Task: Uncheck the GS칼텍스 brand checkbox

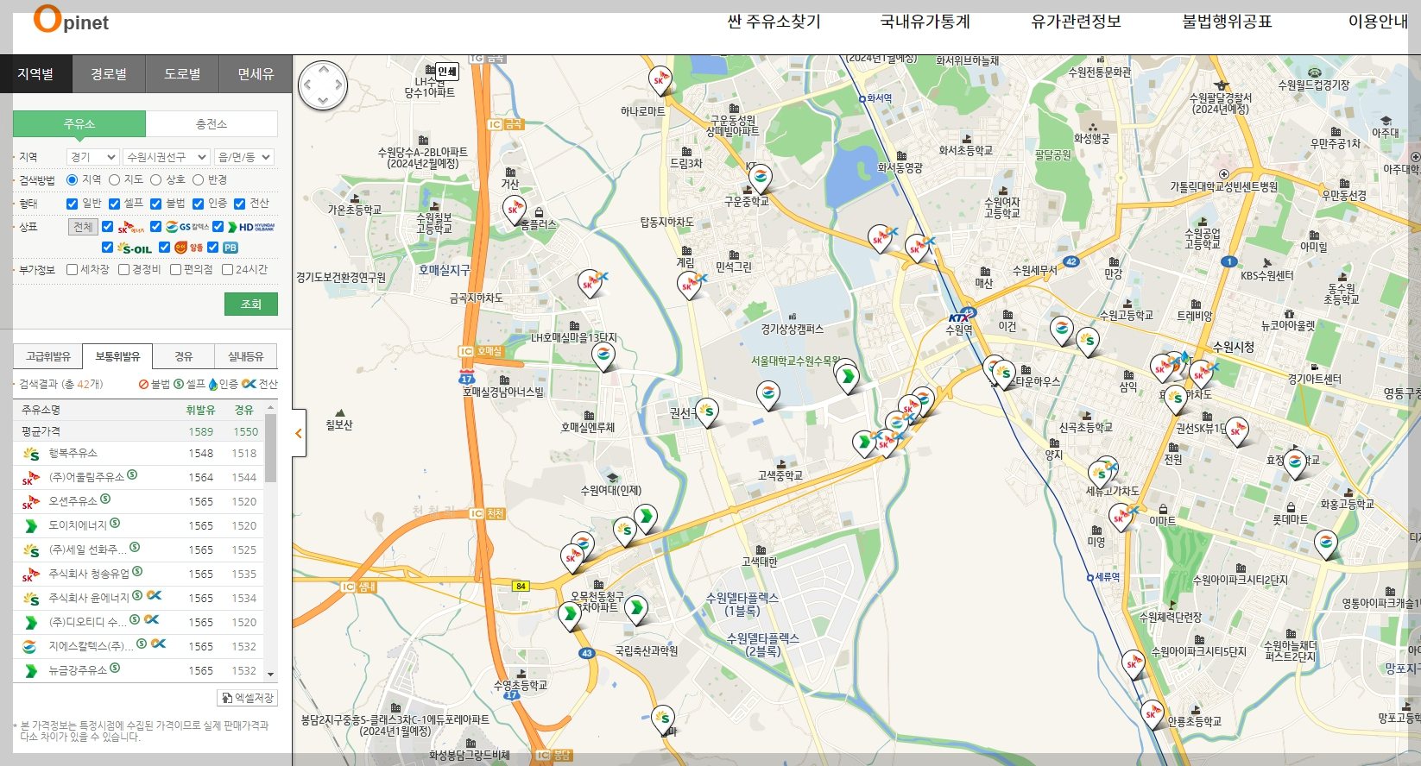Action: tap(156, 226)
